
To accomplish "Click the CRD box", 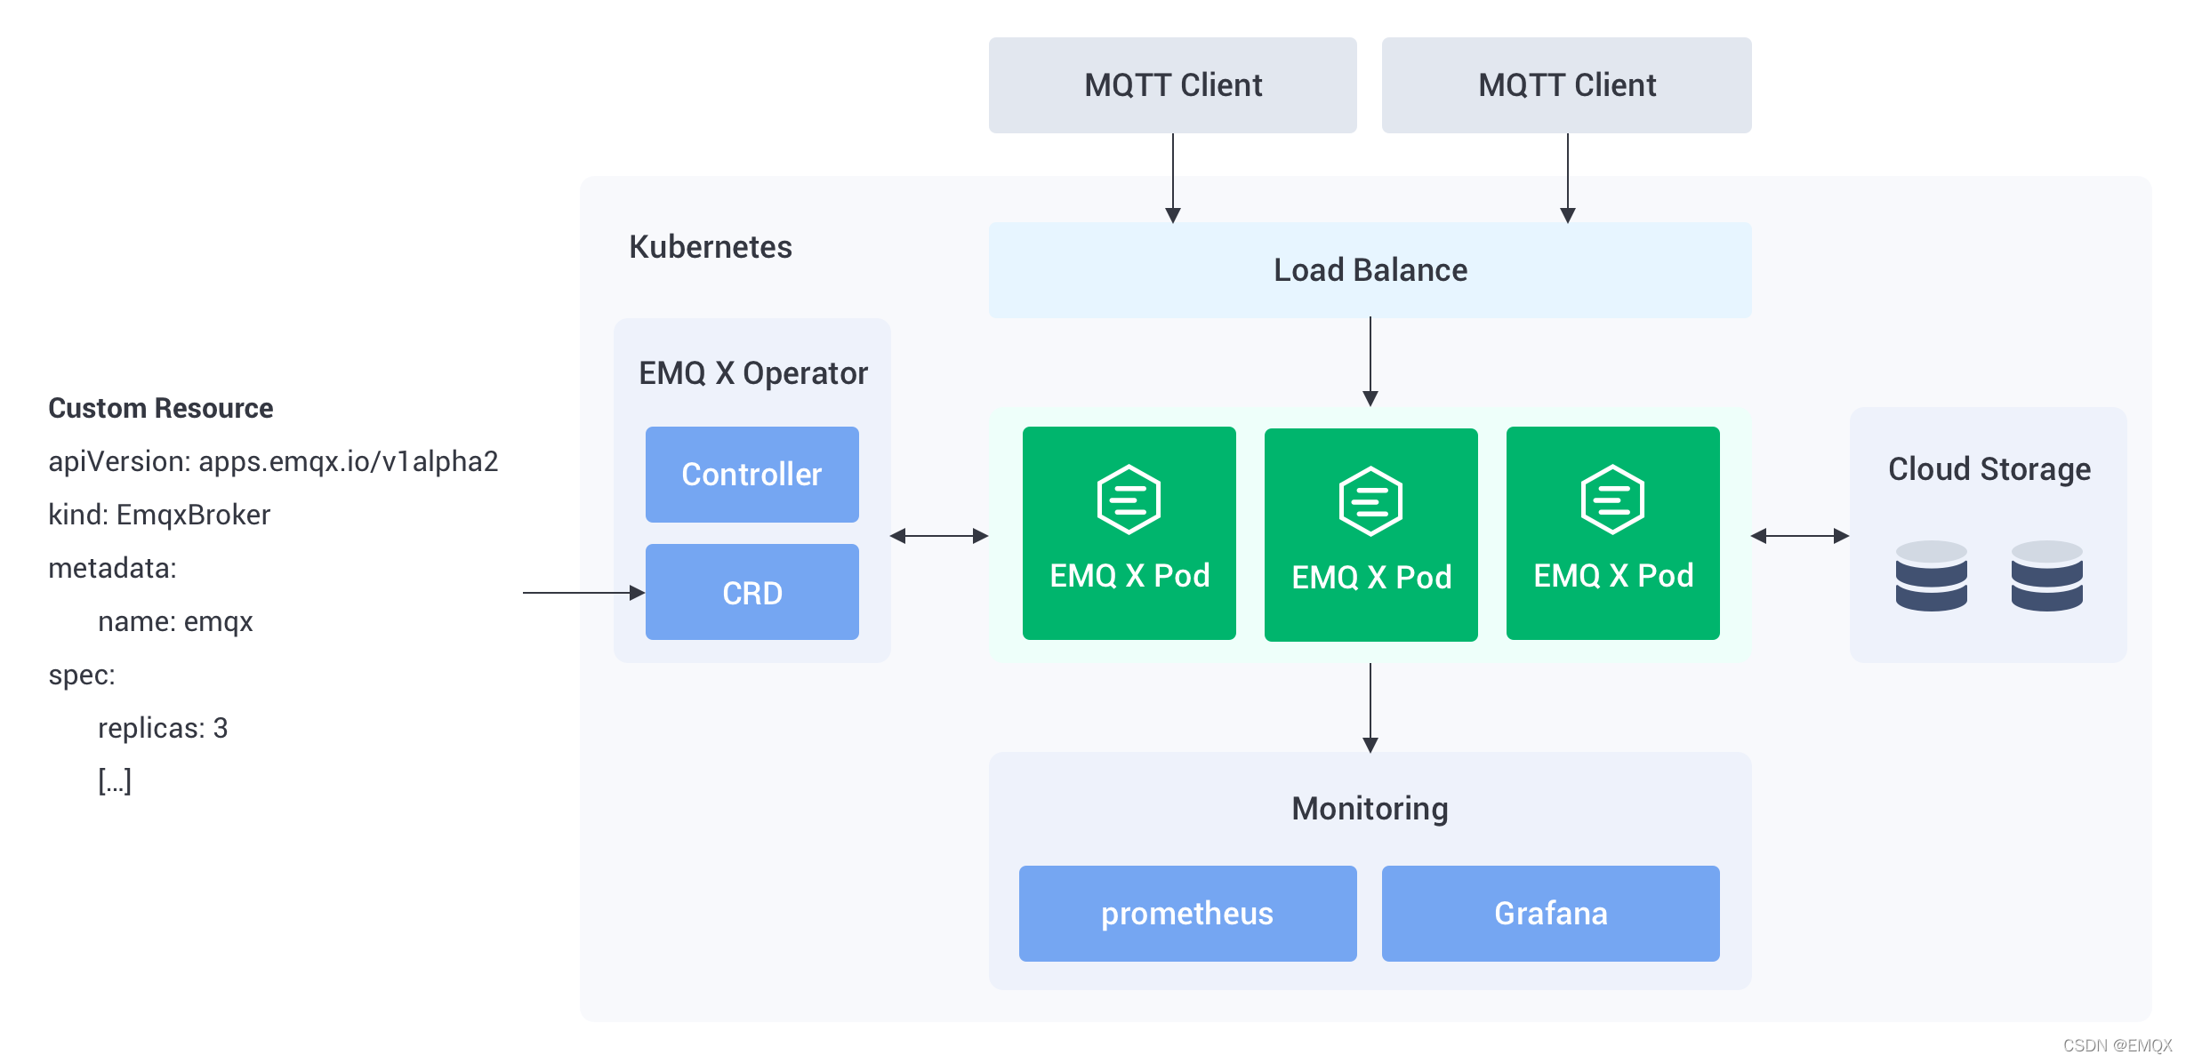I will 751,592.
